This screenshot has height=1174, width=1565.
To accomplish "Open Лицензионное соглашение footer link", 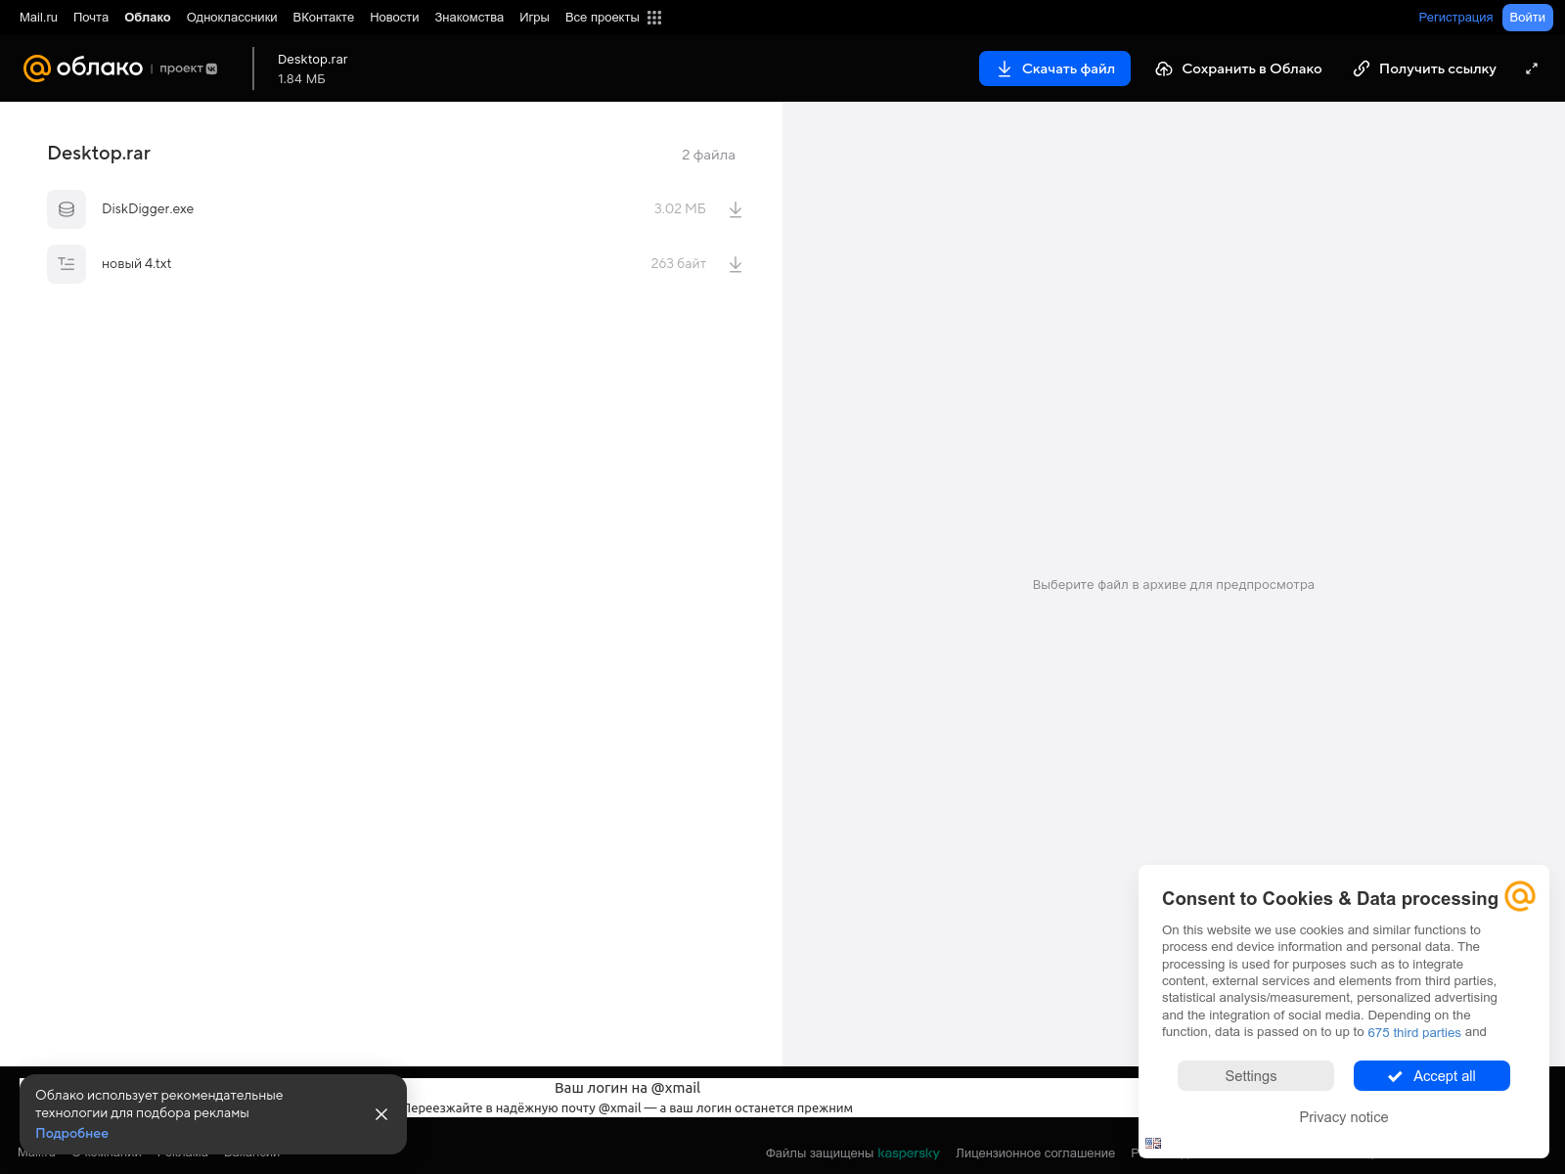I will coord(1035,1153).
